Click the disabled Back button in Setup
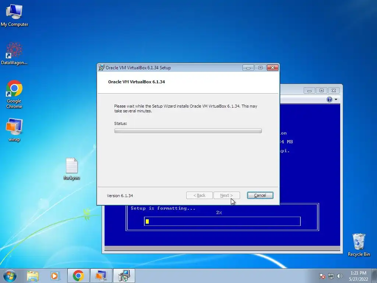Viewport: 377px width, 283px height. click(199, 195)
